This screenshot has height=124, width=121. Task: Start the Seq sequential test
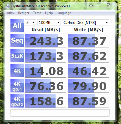pos(17,41)
